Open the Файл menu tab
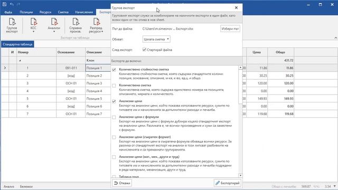Screen dimensions: 338x190 8,12
